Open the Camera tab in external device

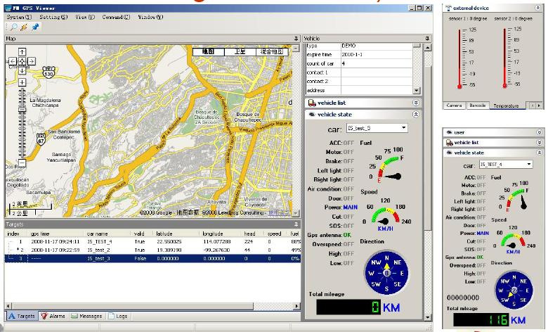pos(454,106)
